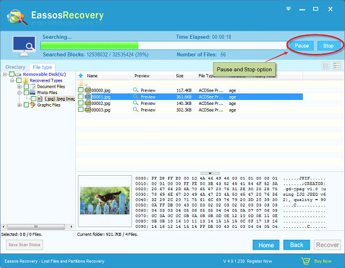The image size is (345, 268).
Task: Click the file icon of 00002.jpg
Action: point(88,103)
